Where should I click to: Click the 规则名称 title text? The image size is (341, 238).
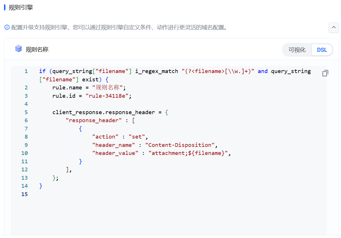click(x=37, y=49)
